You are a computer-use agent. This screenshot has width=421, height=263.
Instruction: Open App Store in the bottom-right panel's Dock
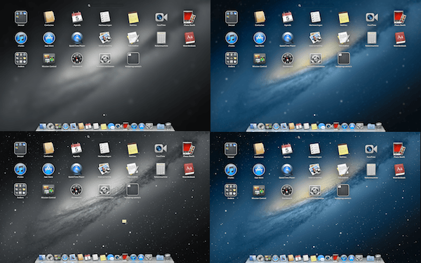coord(352,257)
